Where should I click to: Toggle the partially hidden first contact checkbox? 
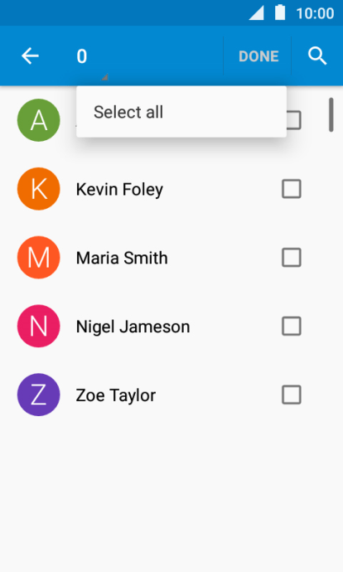[294, 120]
